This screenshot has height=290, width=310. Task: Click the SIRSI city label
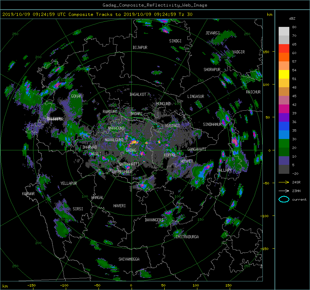tap(78, 209)
